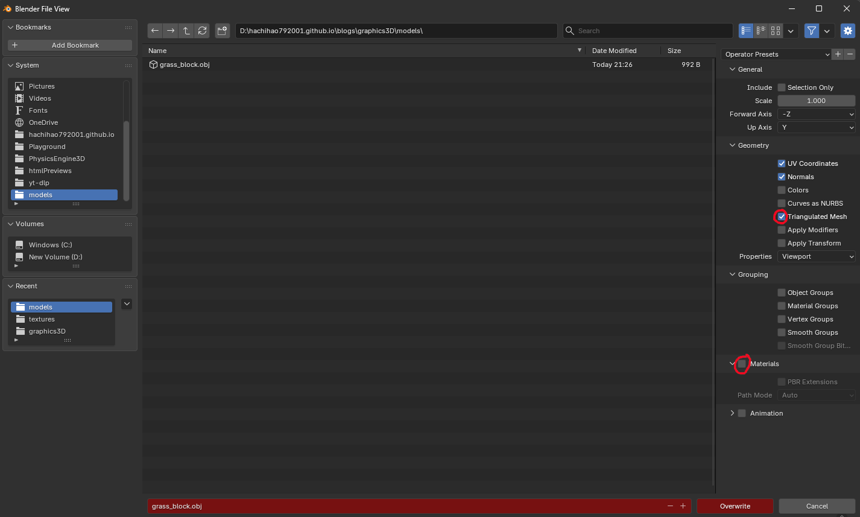Enable the Colors checkbox
The width and height of the screenshot is (860, 517).
[782, 190]
